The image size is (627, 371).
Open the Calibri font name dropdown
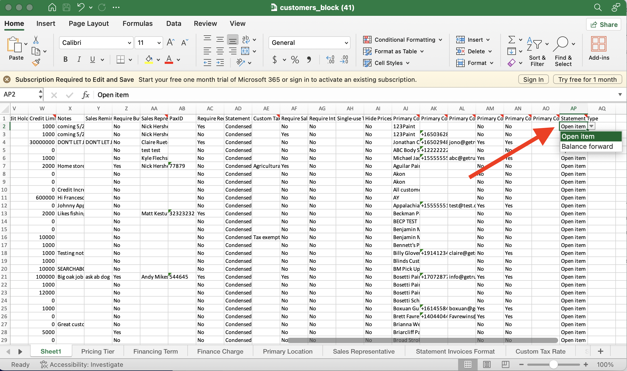96,43
